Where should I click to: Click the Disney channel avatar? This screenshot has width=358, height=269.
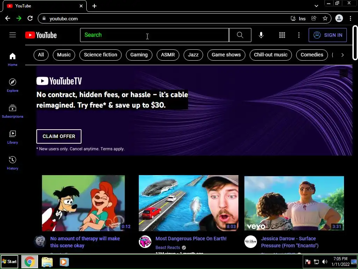pos(250,242)
